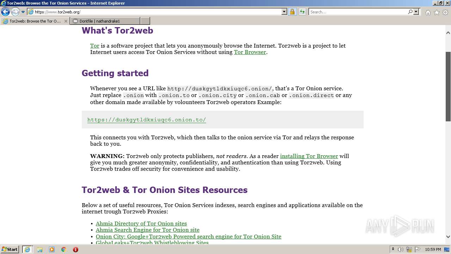Click the security lock icon
451x254 pixels.
pos(292,12)
